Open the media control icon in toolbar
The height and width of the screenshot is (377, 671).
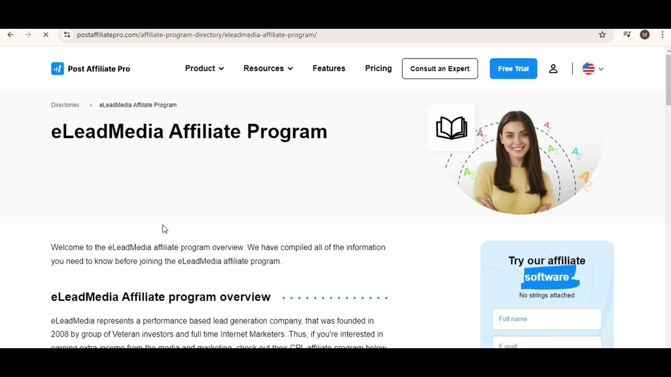click(627, 35)
